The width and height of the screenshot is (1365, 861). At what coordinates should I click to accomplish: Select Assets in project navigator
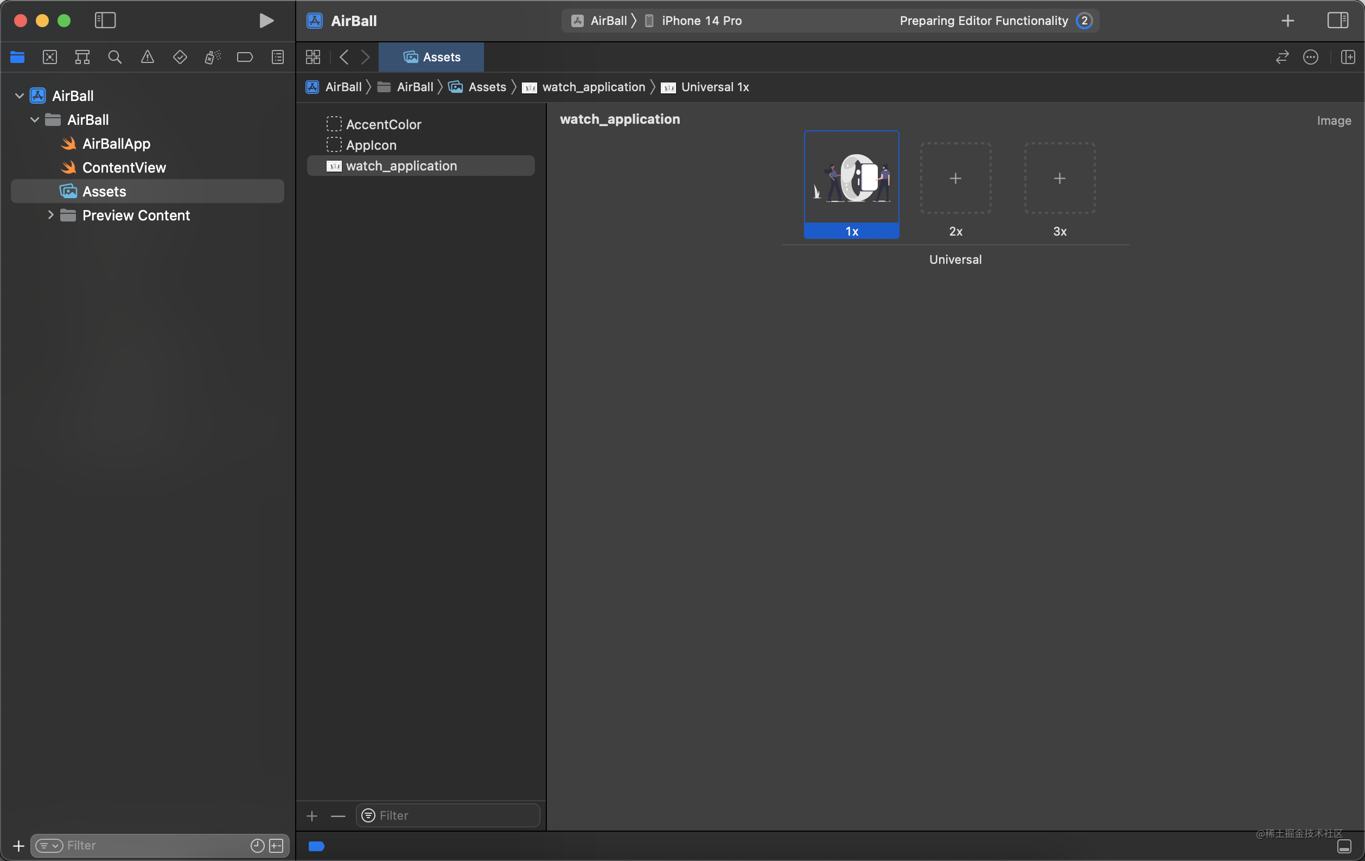coord(148,191)
